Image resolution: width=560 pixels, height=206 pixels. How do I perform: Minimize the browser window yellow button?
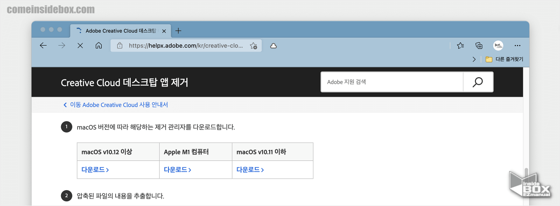pyautogui.click(x=51, y=29)
